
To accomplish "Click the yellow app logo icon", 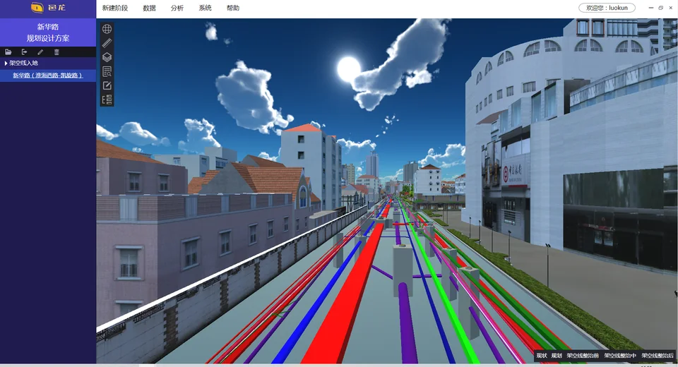I will (37, 7).
